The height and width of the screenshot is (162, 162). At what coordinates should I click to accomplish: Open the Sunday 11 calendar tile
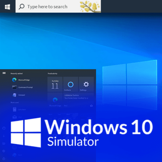(55, 84)
